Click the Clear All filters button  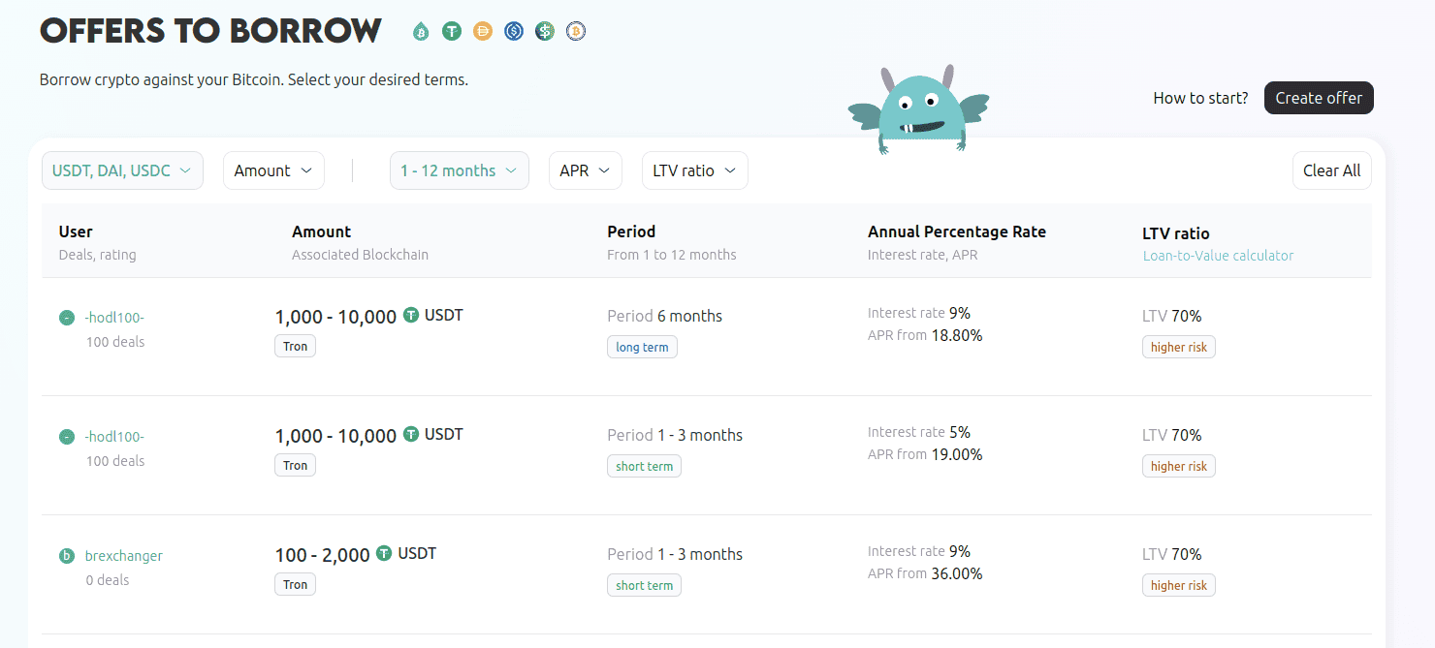(x=1331, y=170)
